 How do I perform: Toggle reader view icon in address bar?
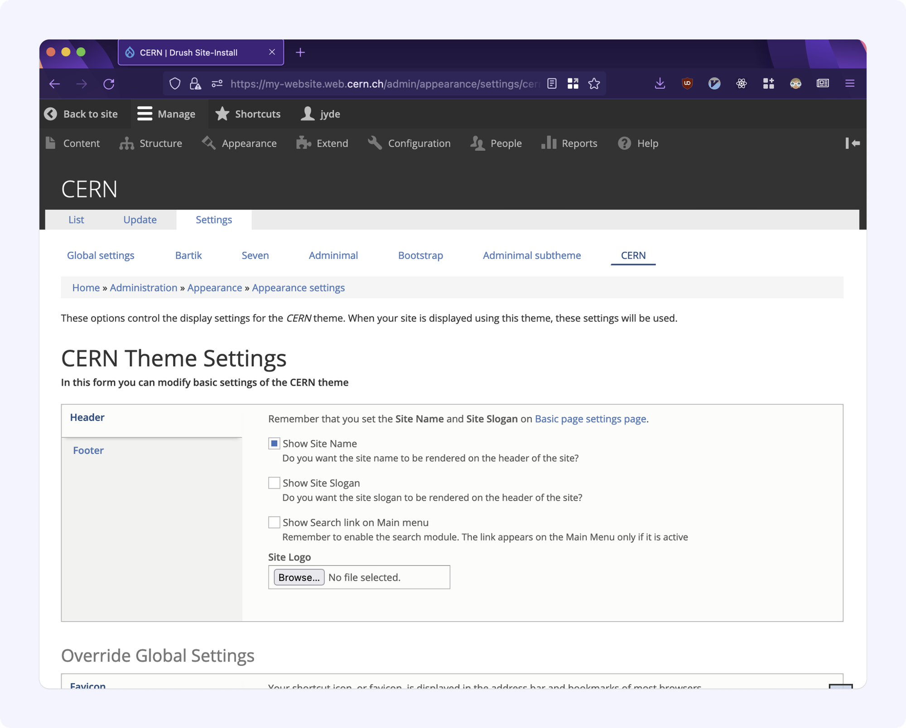pos(552,84)
